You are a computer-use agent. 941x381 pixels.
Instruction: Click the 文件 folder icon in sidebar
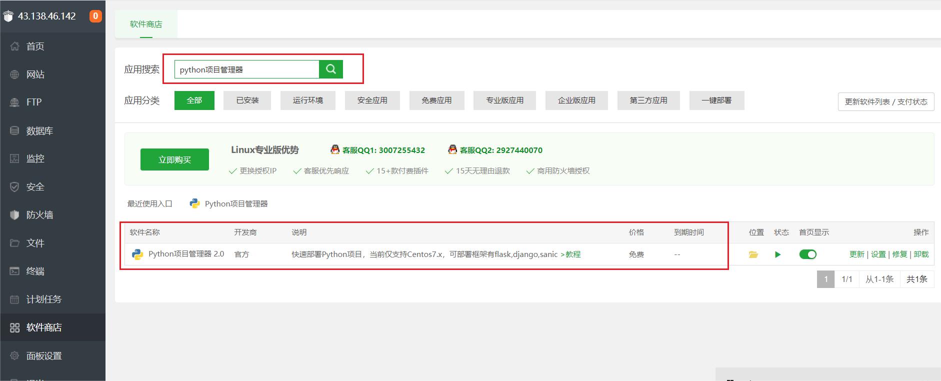point(15,243)
